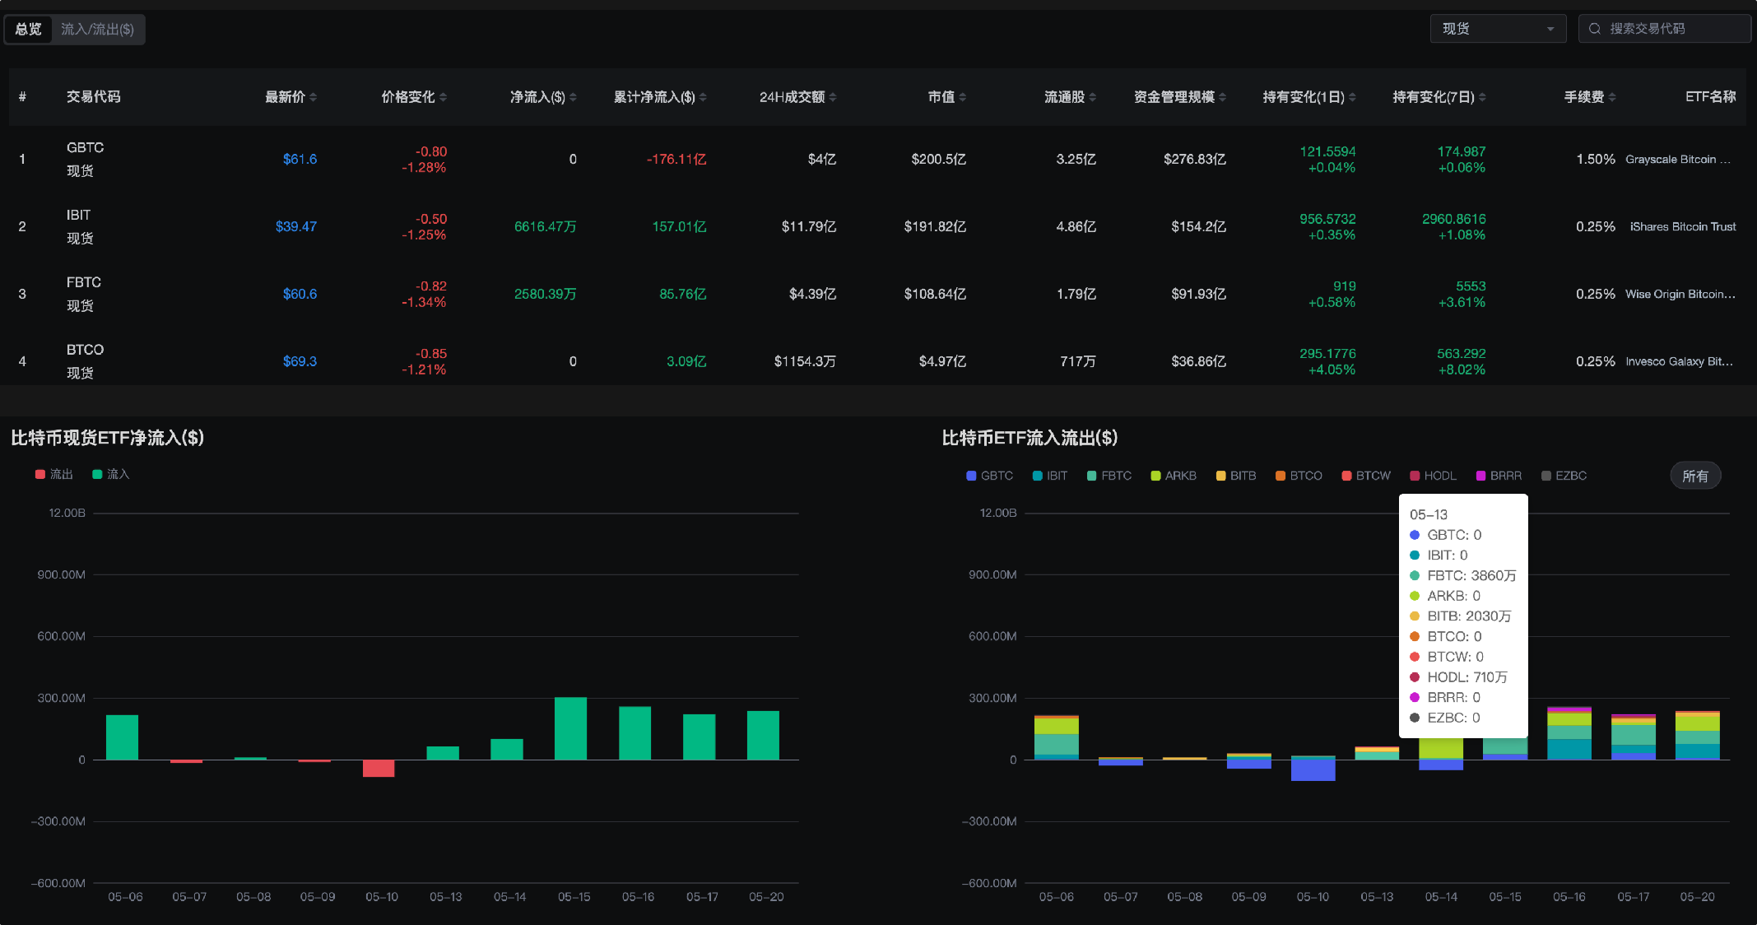Expand the truncated Grayscale Bitcoin ETF name
Screen dimensions: 1757x925
pos(1680,159)
